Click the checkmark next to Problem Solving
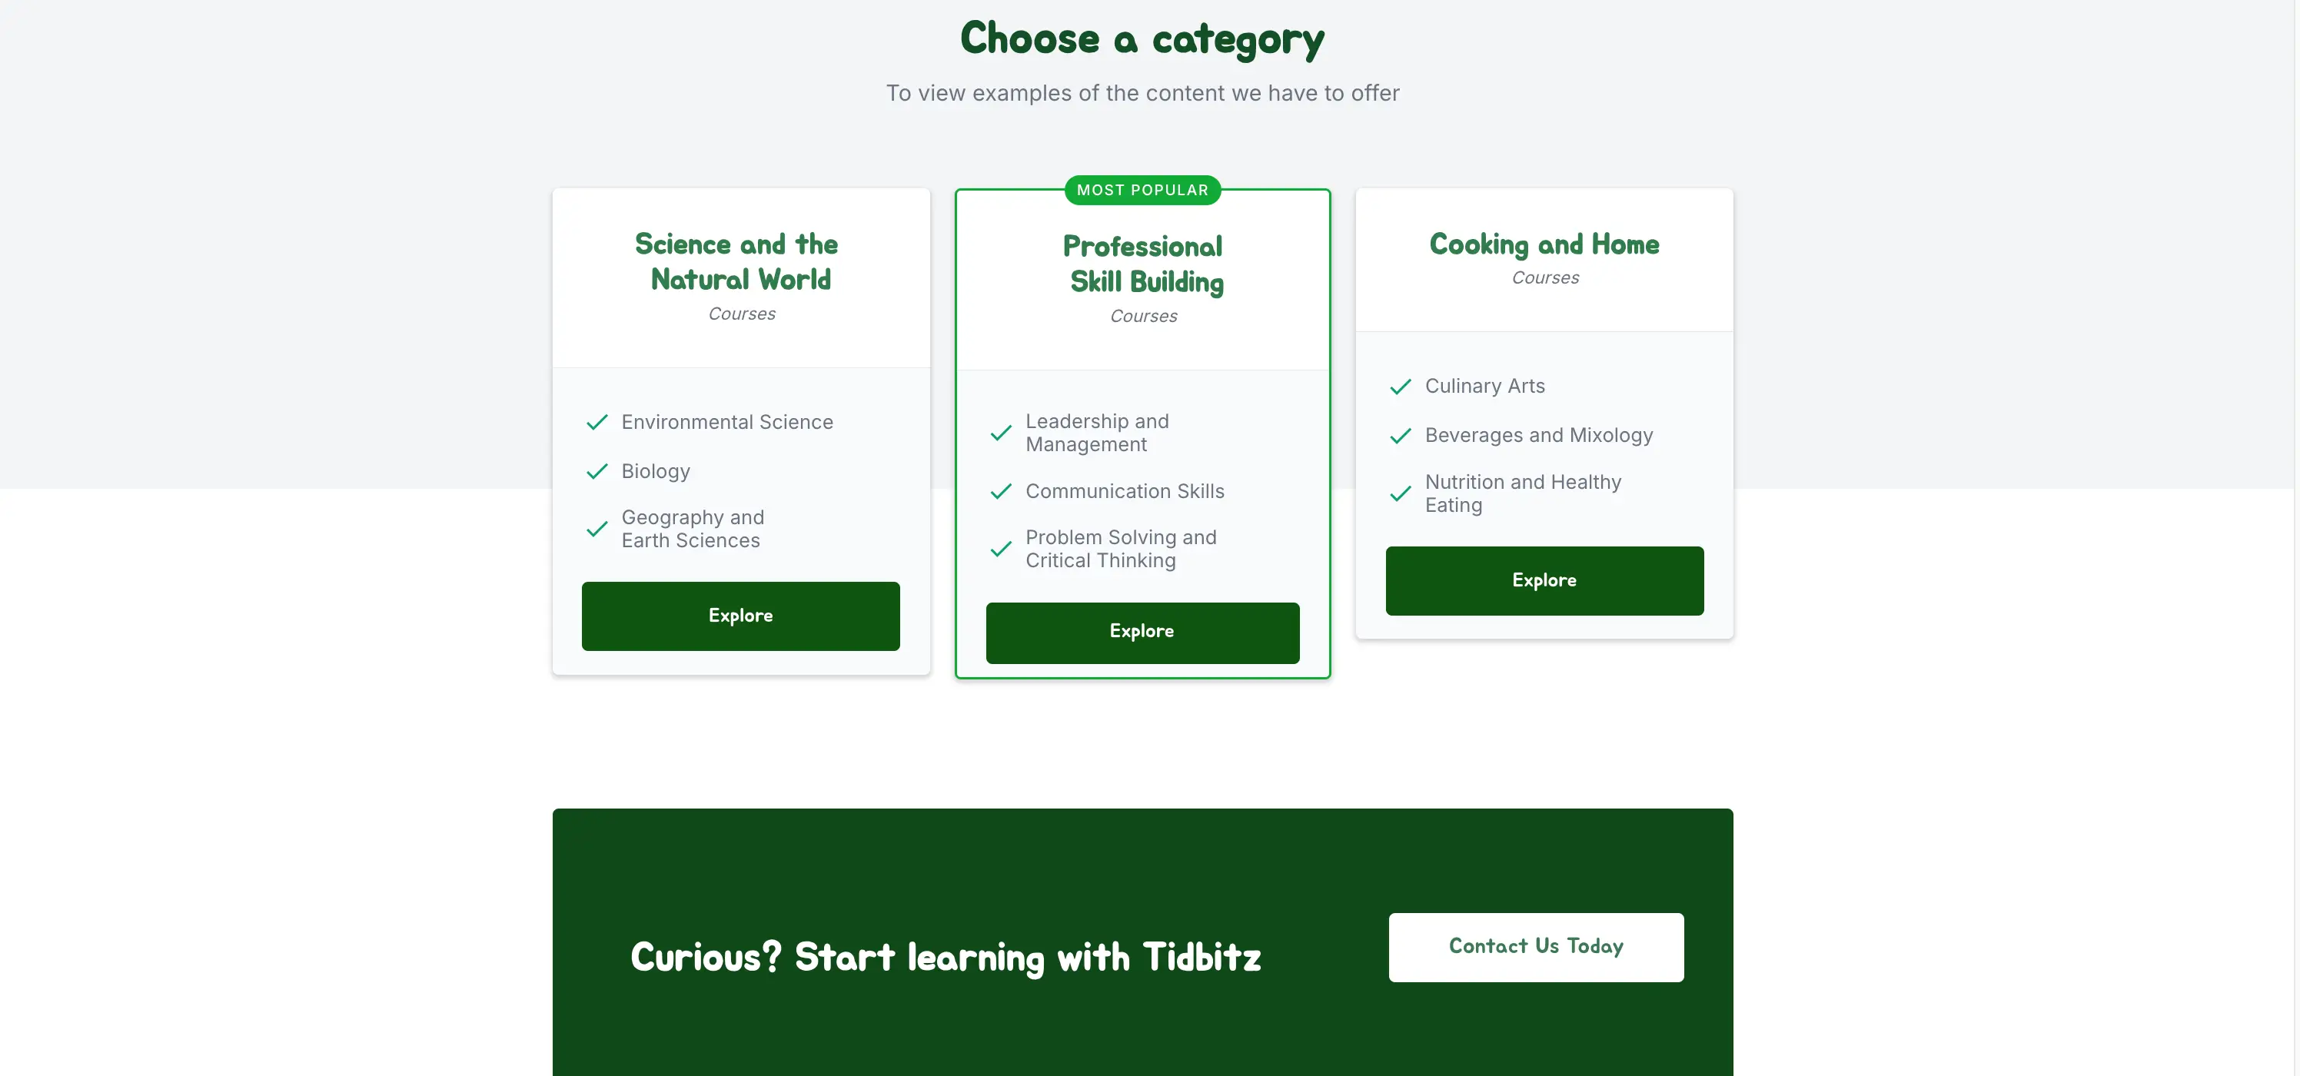The image size is (2300, 1076). tap(1001, 550)
